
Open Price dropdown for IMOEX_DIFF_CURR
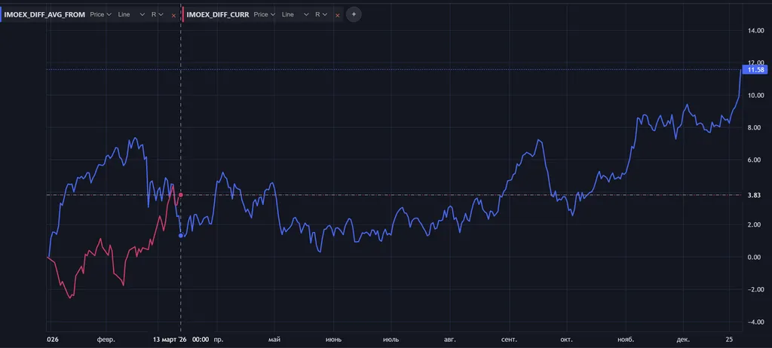(265, 14)
